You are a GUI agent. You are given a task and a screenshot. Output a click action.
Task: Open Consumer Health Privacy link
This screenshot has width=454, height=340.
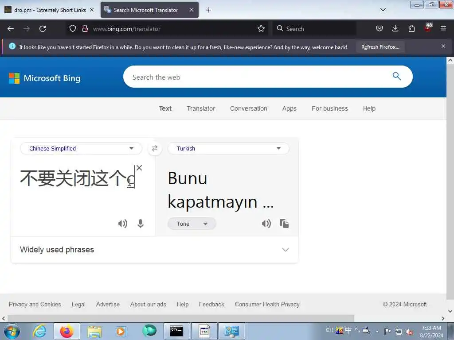pos(267,304)
